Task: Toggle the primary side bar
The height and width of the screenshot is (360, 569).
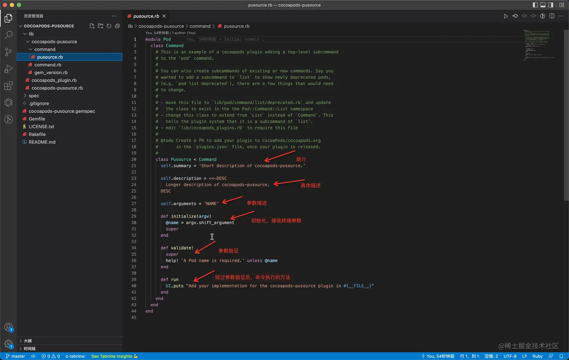Action: 535,5
